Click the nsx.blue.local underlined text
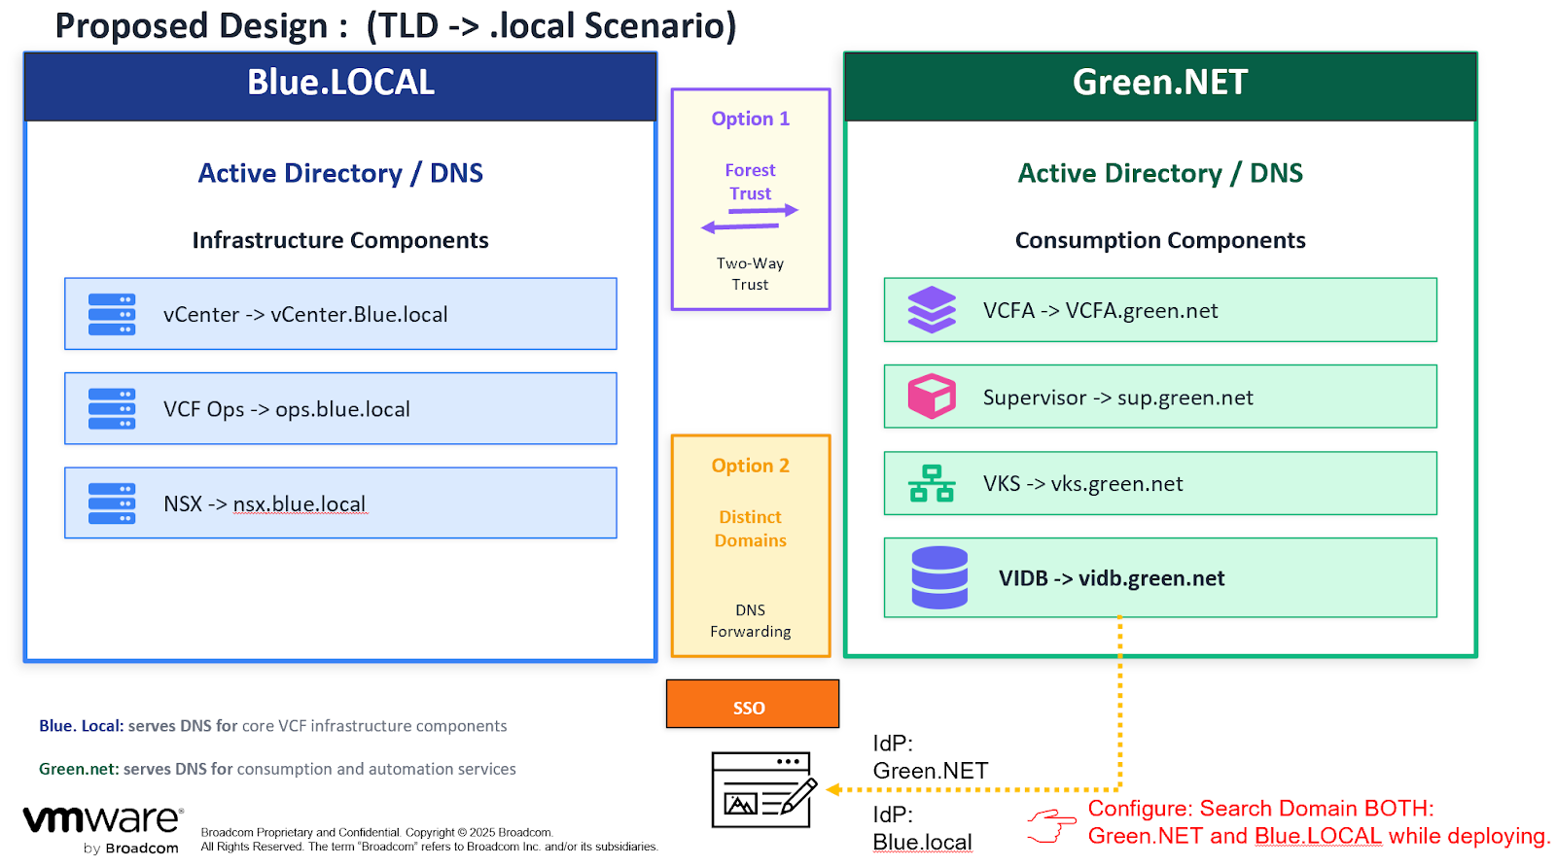 pyautogui.click(x=300, y=504)
